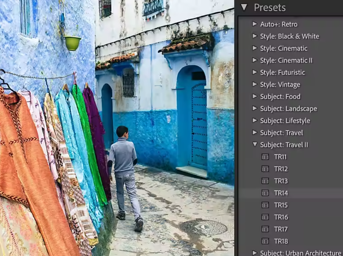Expand the Auto+: Retro preset group
Screen dimensions: 343x256
click(x=255, y=24)
